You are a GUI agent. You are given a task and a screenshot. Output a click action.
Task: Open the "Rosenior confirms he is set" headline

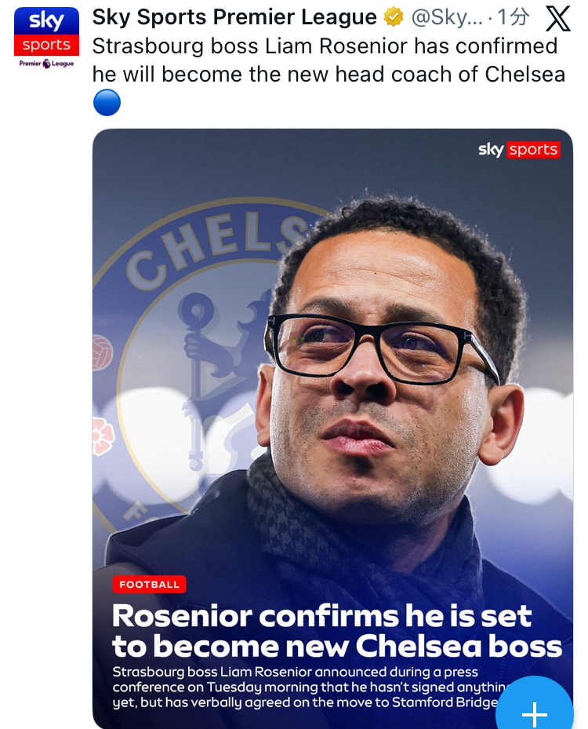(x=321, y=616)
